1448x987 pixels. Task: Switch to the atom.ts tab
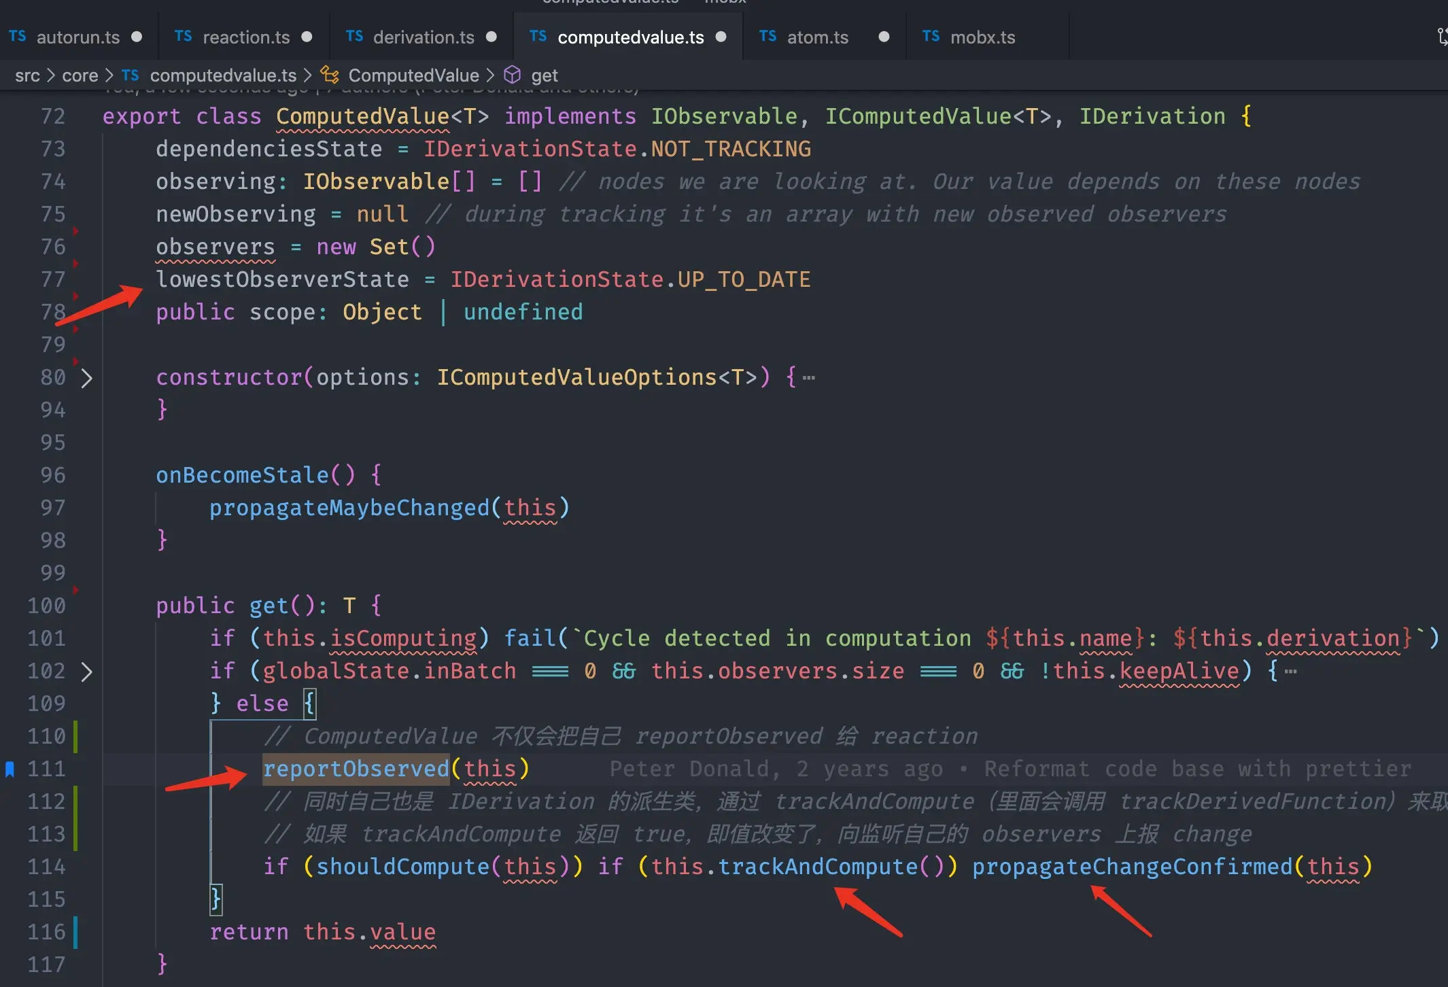tap(817, 37)
